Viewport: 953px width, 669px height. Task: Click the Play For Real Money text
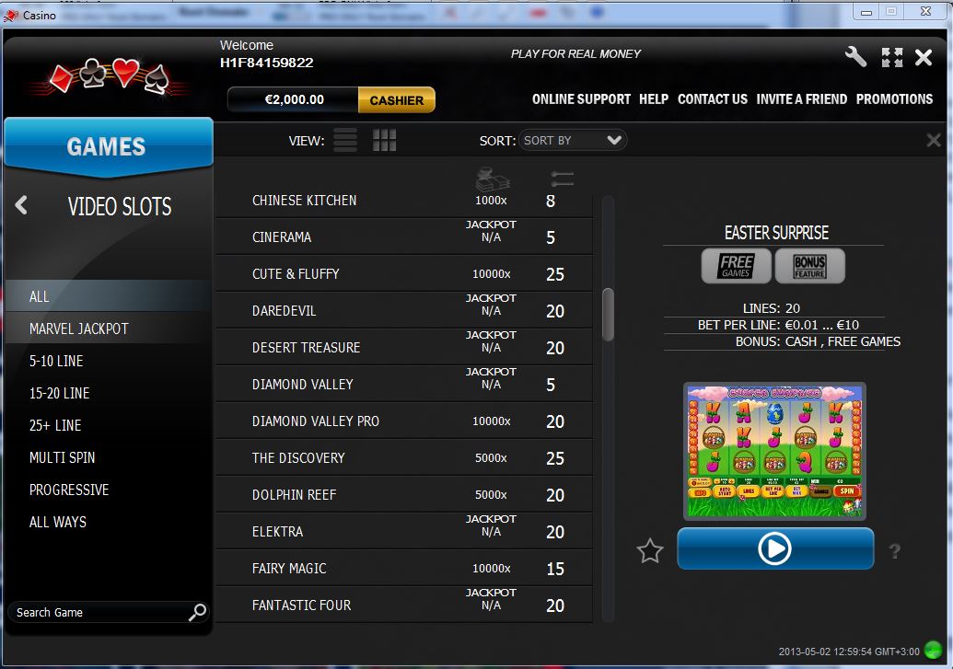(575, 53)
